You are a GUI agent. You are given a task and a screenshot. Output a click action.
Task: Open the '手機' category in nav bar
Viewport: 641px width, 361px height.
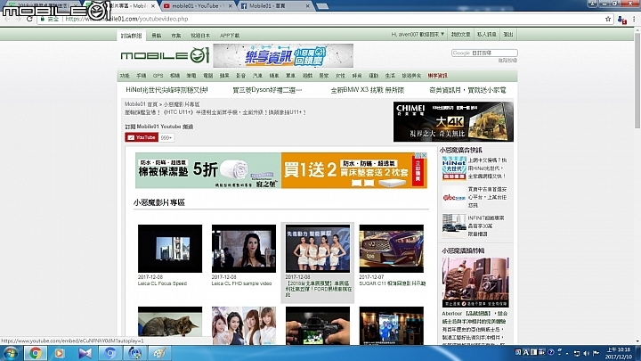141,76
